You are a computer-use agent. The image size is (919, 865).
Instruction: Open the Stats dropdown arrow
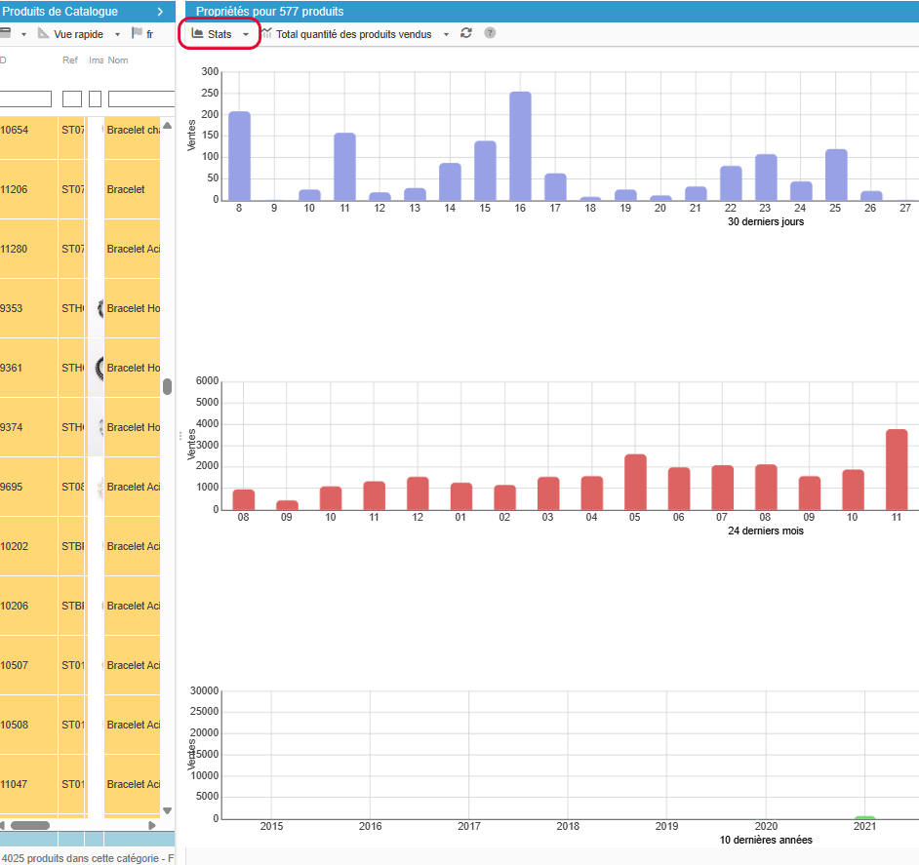point(246,34)
